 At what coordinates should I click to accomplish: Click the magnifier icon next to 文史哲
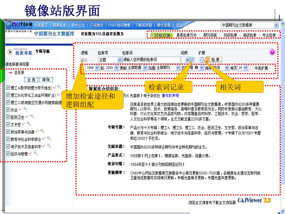coord(29,124)
